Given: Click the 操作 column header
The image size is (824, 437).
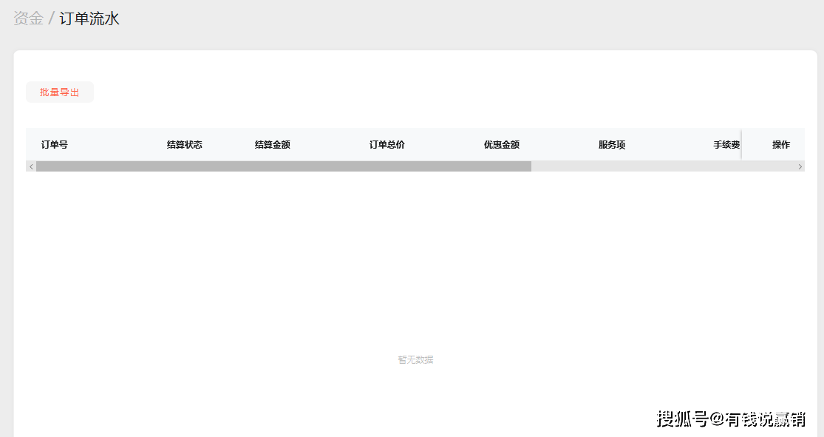Looking at the screenshot, I should coord(781,144).
